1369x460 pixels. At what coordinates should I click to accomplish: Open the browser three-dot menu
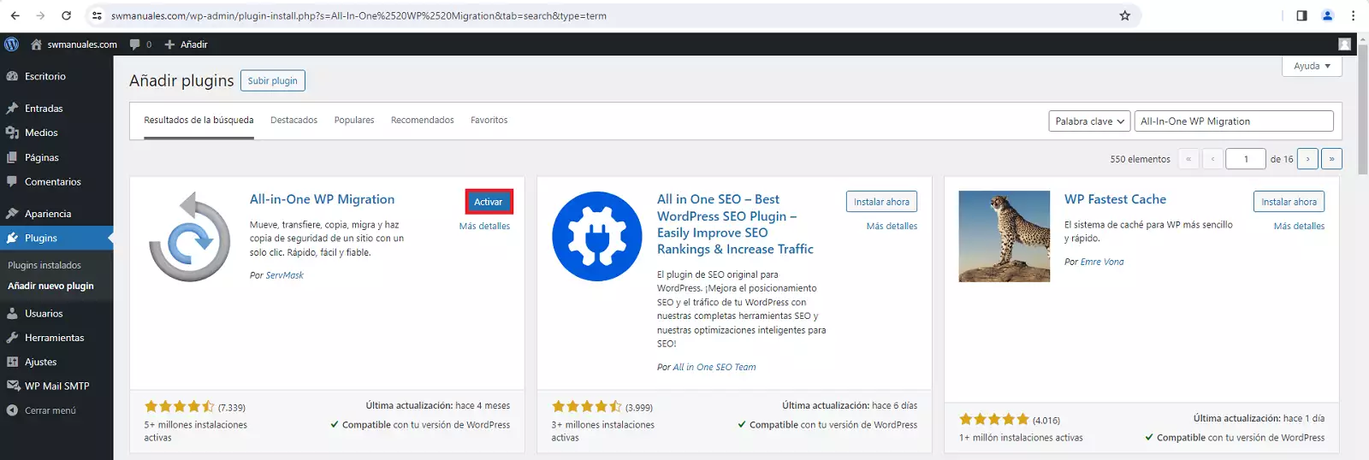tap(1353, 15)
